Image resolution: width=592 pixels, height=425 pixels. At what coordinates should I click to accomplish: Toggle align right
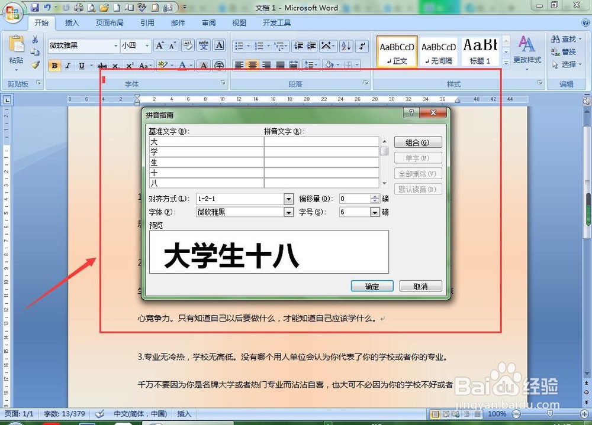[x=266, y=65]
